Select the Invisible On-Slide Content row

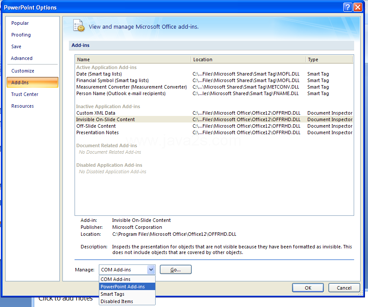(214, 119)
